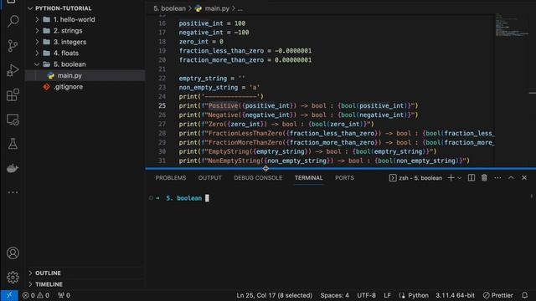This screenshot has height=301, width=536.
Task: Open the Accounts menu
Action: [13, 253]
